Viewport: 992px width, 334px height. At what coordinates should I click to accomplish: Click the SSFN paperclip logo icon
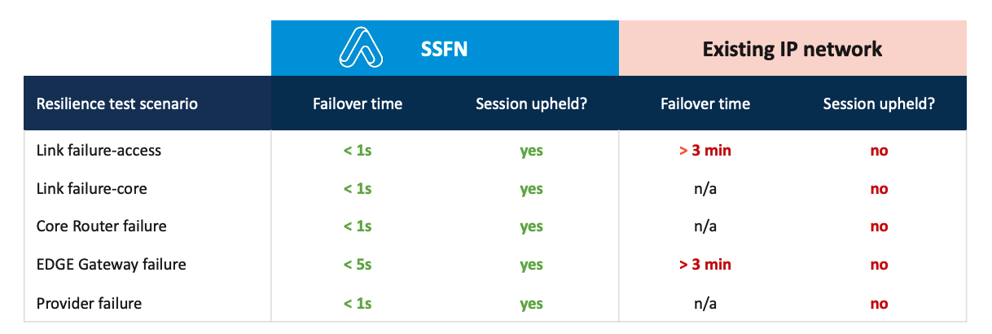(x=360, y=49)
